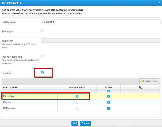Click the wrench settings icon in table header
This screenshot has height=127, width=162.
(x=140, y=88)
